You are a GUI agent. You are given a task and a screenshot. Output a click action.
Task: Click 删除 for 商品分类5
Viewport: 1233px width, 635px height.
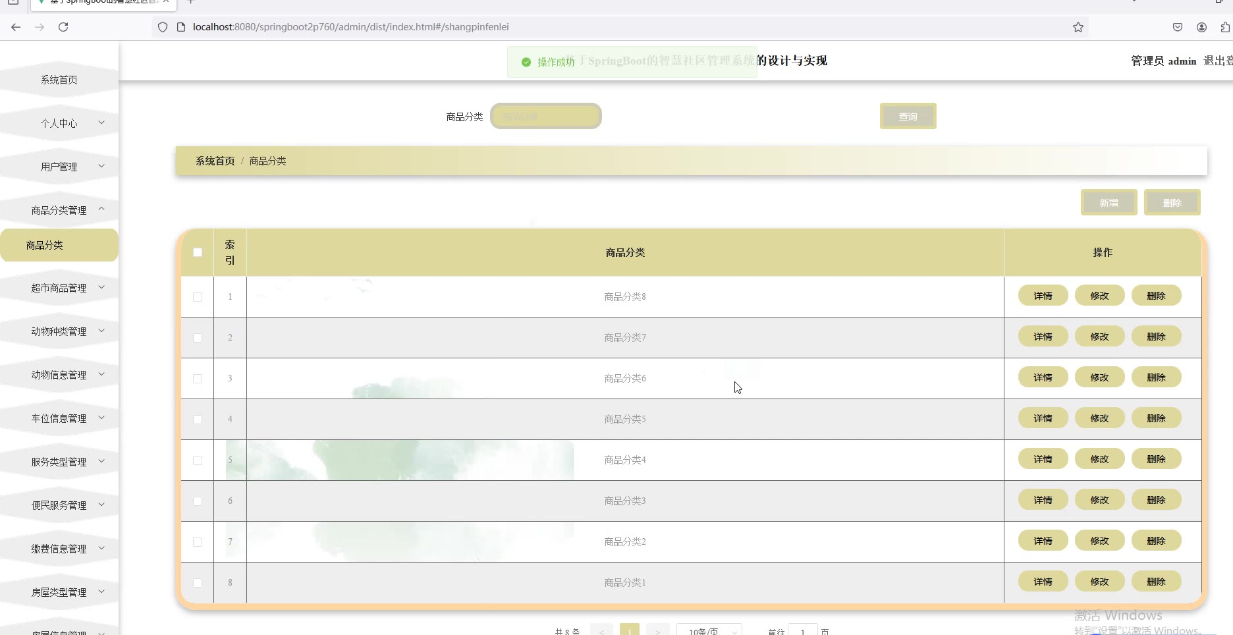[x=1156, y=418]
